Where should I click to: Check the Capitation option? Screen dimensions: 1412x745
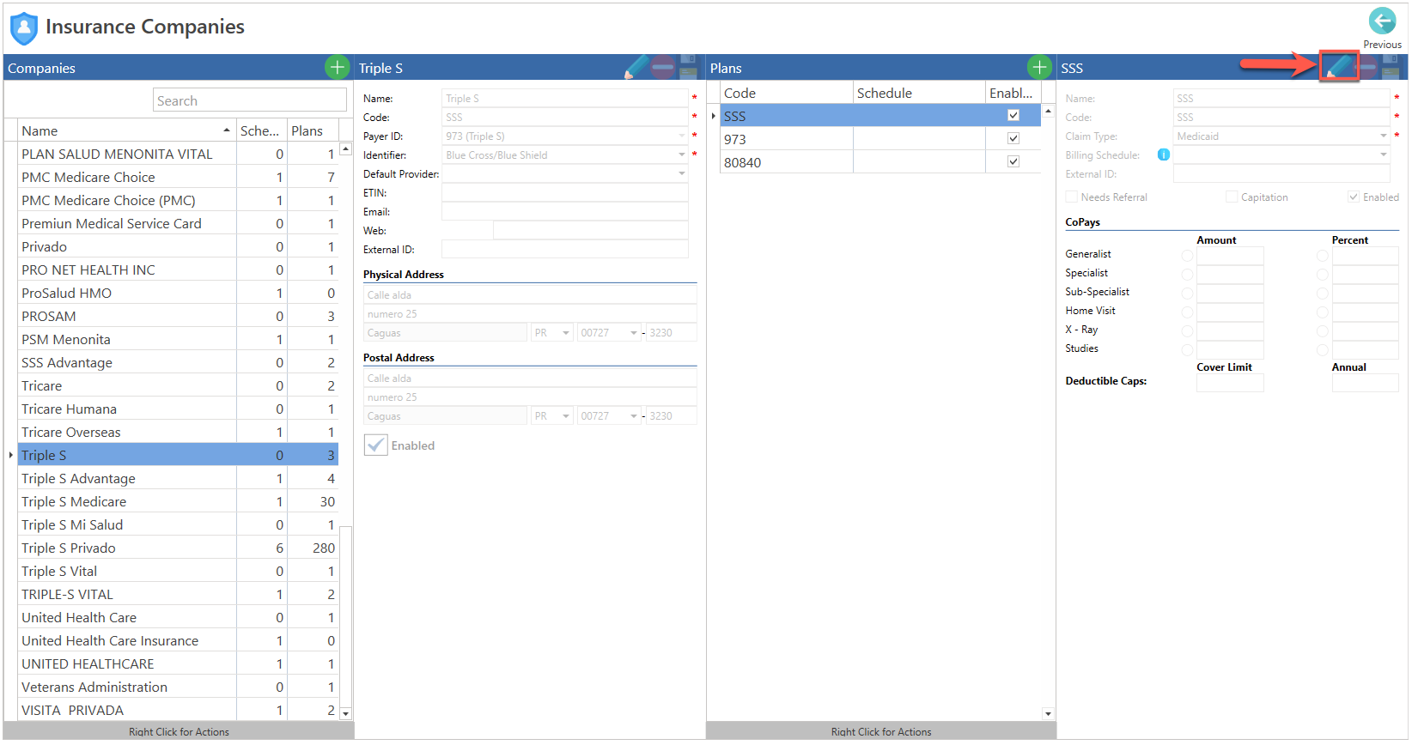(x=1232, y=197)
